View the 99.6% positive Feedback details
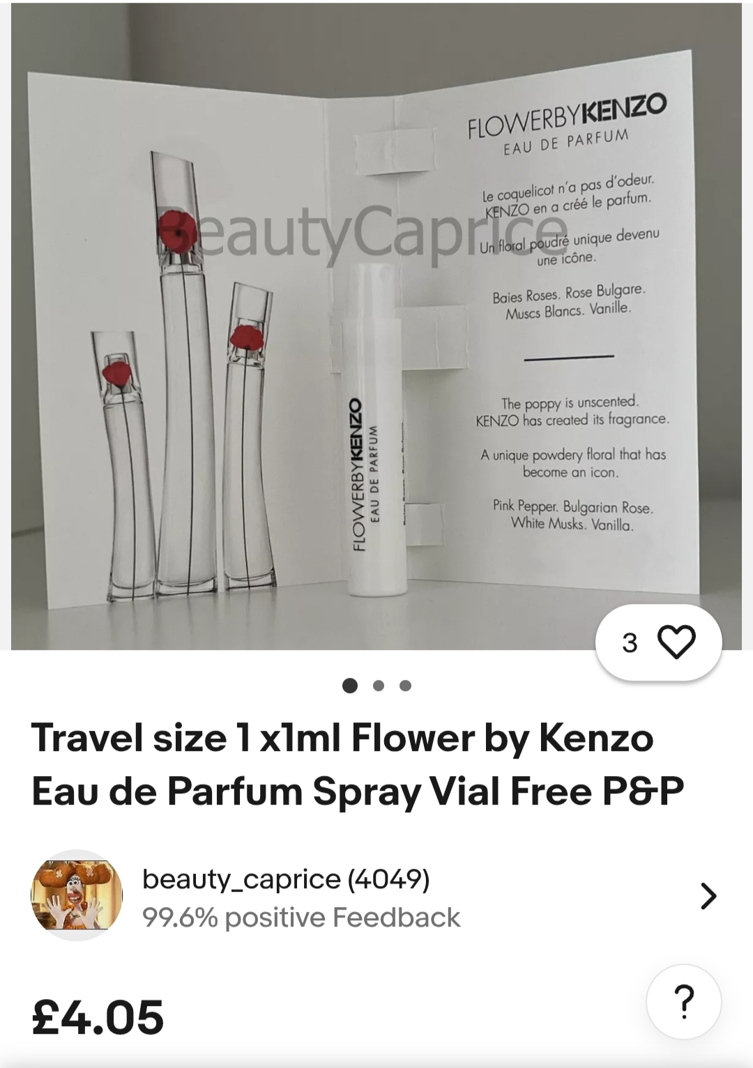Image resolution: width=753 pixels, height=1068 pixels. tap(301, 918)
